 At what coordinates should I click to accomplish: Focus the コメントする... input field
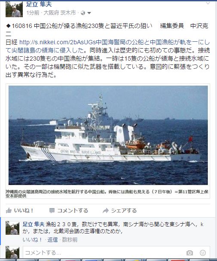(104, 253)
